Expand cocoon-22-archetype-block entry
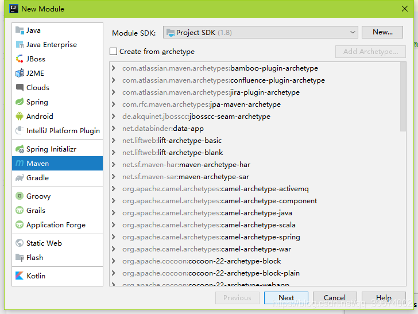 (x=114, y=261)
